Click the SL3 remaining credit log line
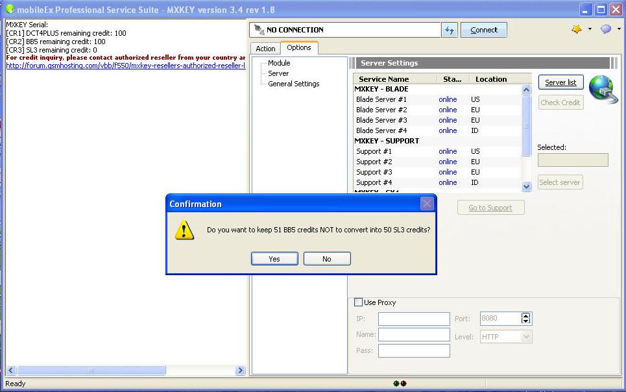 coord(51,50)
